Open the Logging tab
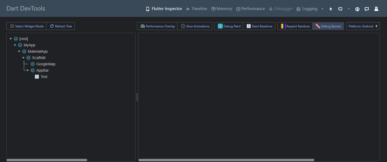The height and width of the screenshot is (162, 387). point(307,9)
